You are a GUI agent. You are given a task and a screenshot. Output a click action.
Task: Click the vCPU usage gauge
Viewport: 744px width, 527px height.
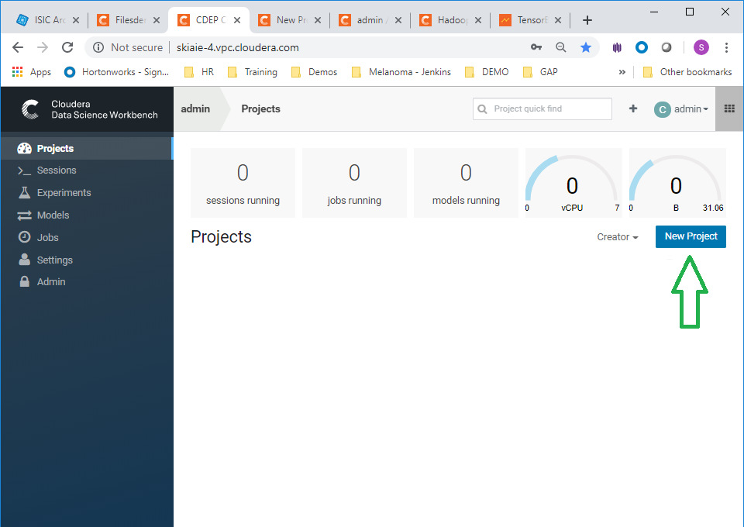click(x=573, y=183)
